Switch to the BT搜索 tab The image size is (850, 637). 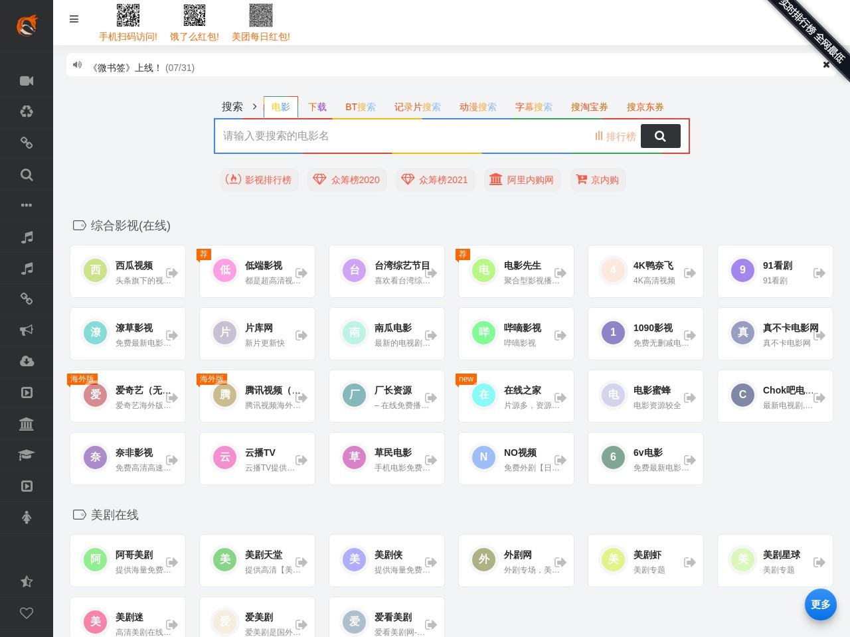361,107
